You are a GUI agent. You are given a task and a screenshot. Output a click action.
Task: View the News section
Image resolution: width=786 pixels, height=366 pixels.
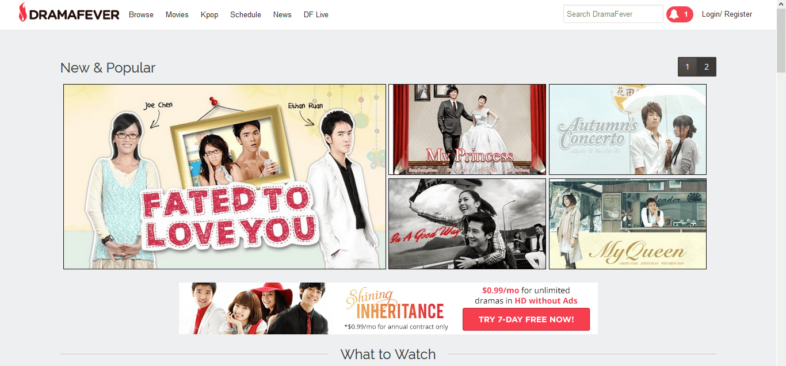[282, 14]
